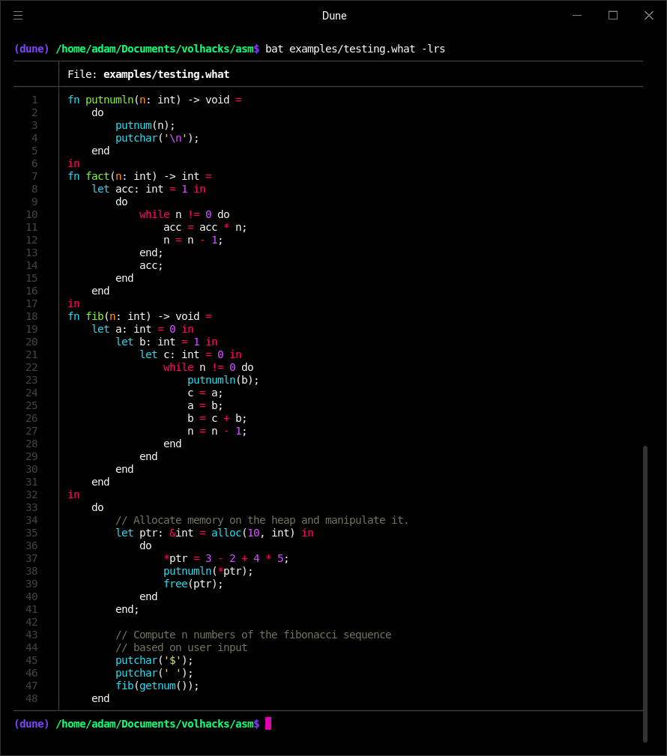Click 'while n != 0 do' on line 10
Screen dimensions: 667x756
tap(184, 214)
